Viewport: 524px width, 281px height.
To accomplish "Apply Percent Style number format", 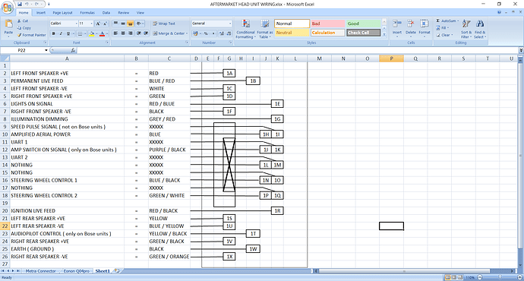I will [206, 33].
